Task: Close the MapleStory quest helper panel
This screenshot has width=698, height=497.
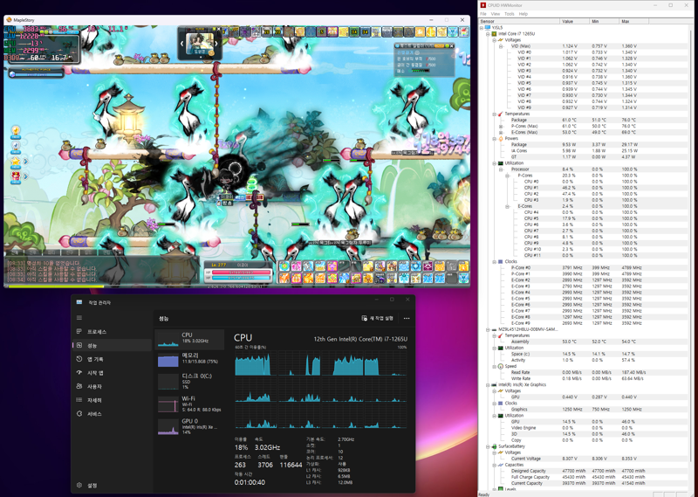Action: (x=451, y=46)
